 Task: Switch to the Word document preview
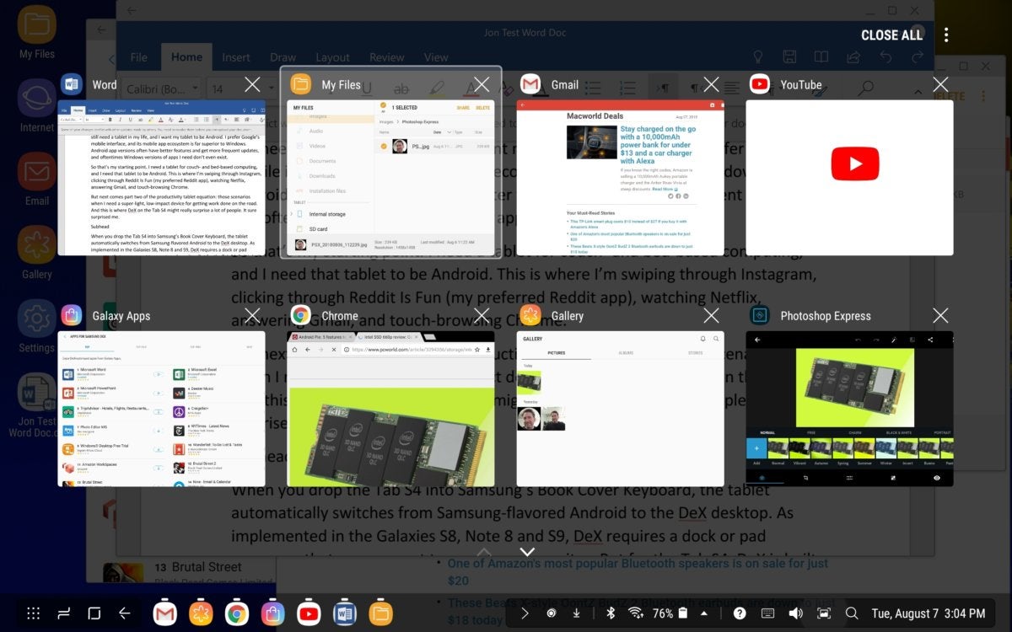tap(161, 178)
